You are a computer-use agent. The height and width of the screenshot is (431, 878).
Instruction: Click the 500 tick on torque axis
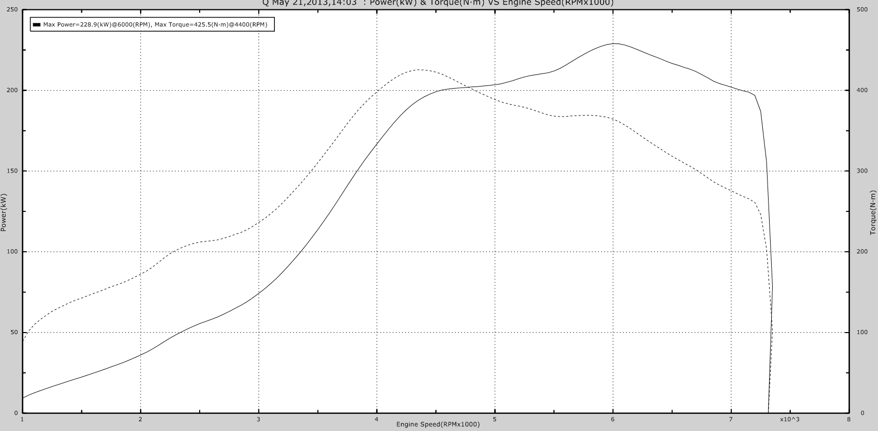(x=862, y=10)
